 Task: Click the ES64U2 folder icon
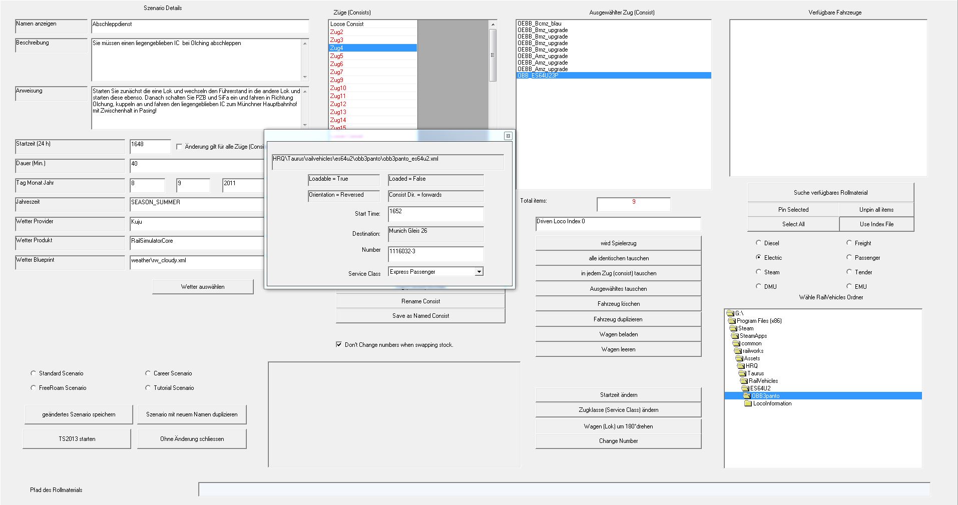pyautogui.click(x=746, y=388)
